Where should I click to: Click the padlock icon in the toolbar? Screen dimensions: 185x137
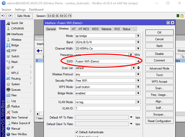click(182, 16)
